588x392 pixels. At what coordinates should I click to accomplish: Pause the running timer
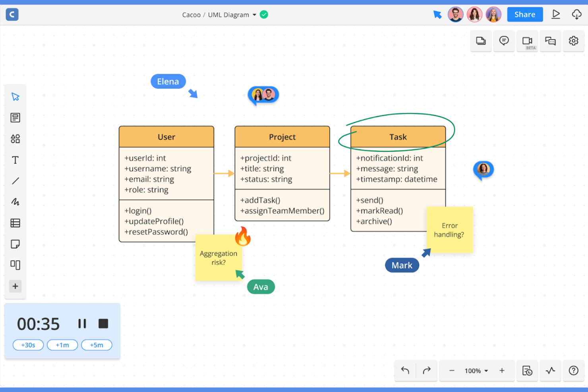82,323
